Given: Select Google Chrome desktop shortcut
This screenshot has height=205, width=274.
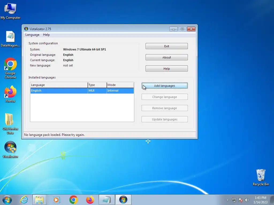Looking at the screenshot, I should tap(10, 68).
